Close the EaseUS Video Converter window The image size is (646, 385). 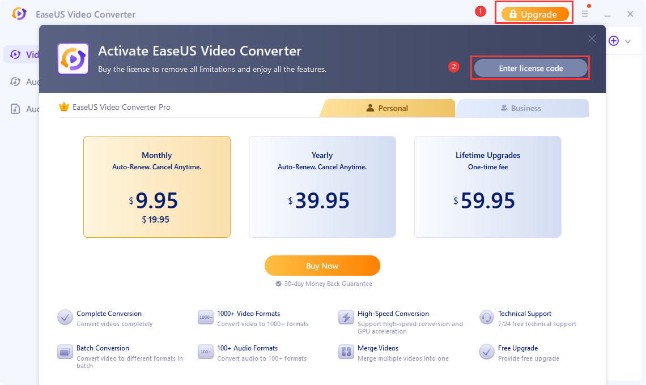pos(630,14)
